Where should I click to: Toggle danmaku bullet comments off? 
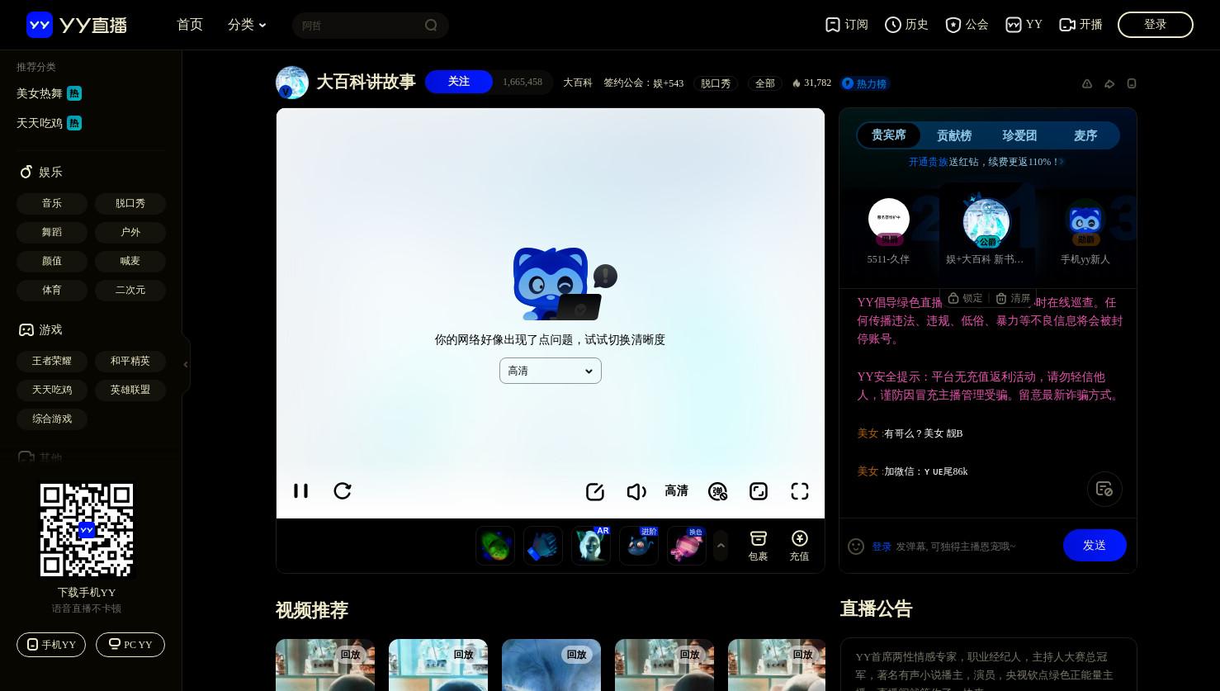tap(718, 492)
